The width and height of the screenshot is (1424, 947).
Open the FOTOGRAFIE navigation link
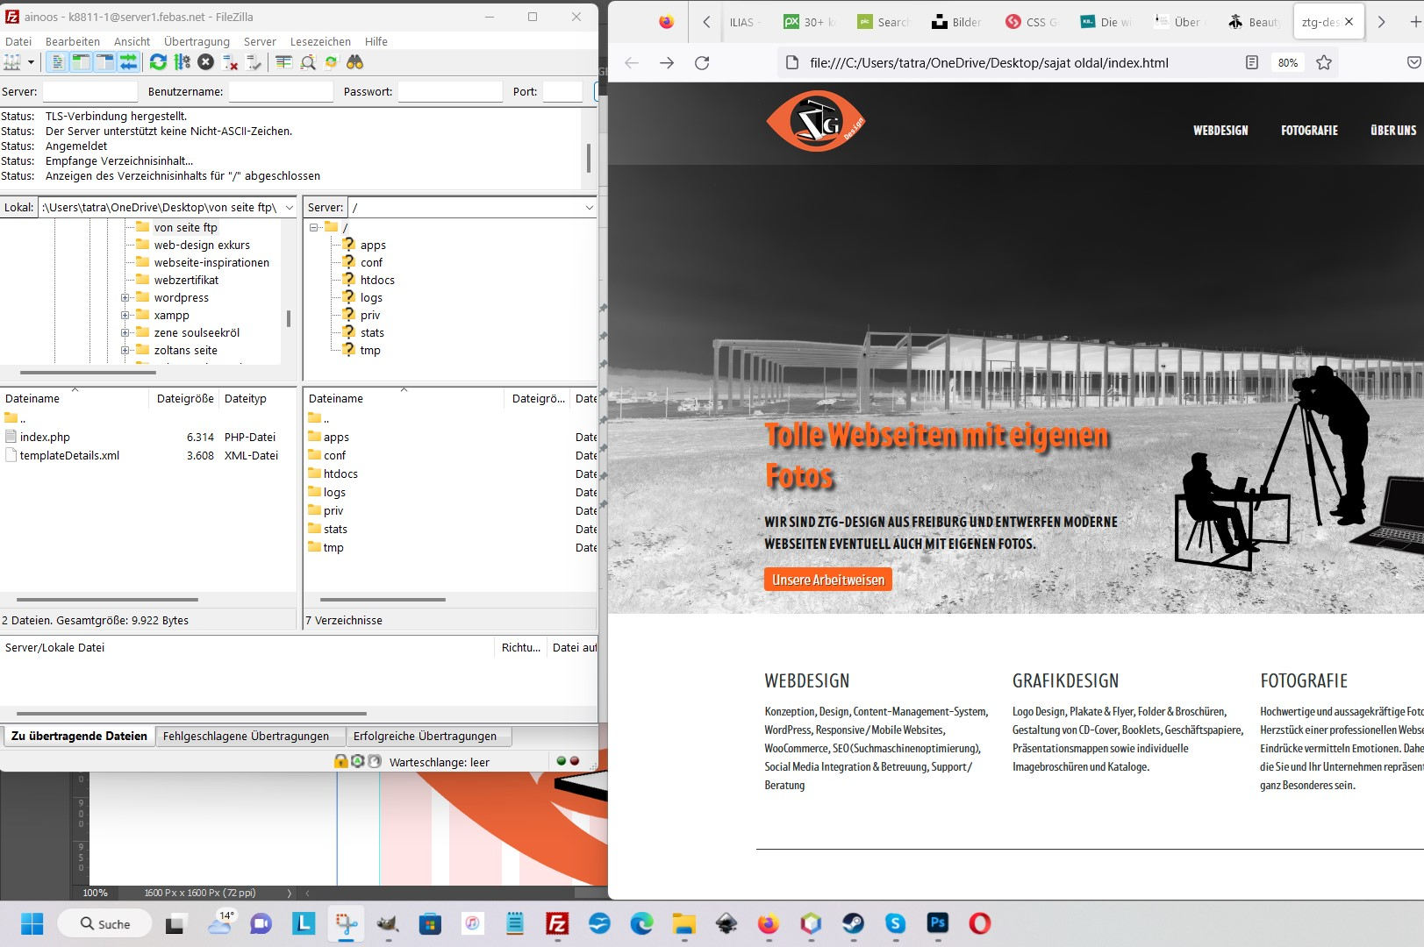point(1309,131)
